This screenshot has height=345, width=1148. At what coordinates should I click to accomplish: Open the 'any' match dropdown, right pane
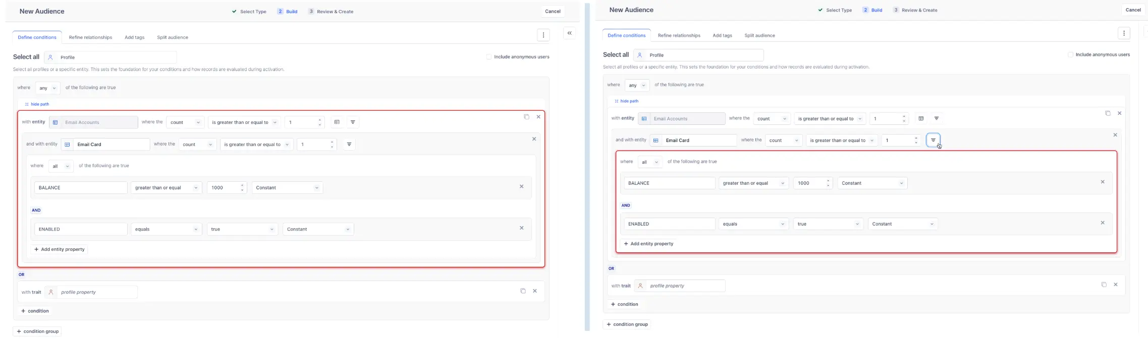637,86
